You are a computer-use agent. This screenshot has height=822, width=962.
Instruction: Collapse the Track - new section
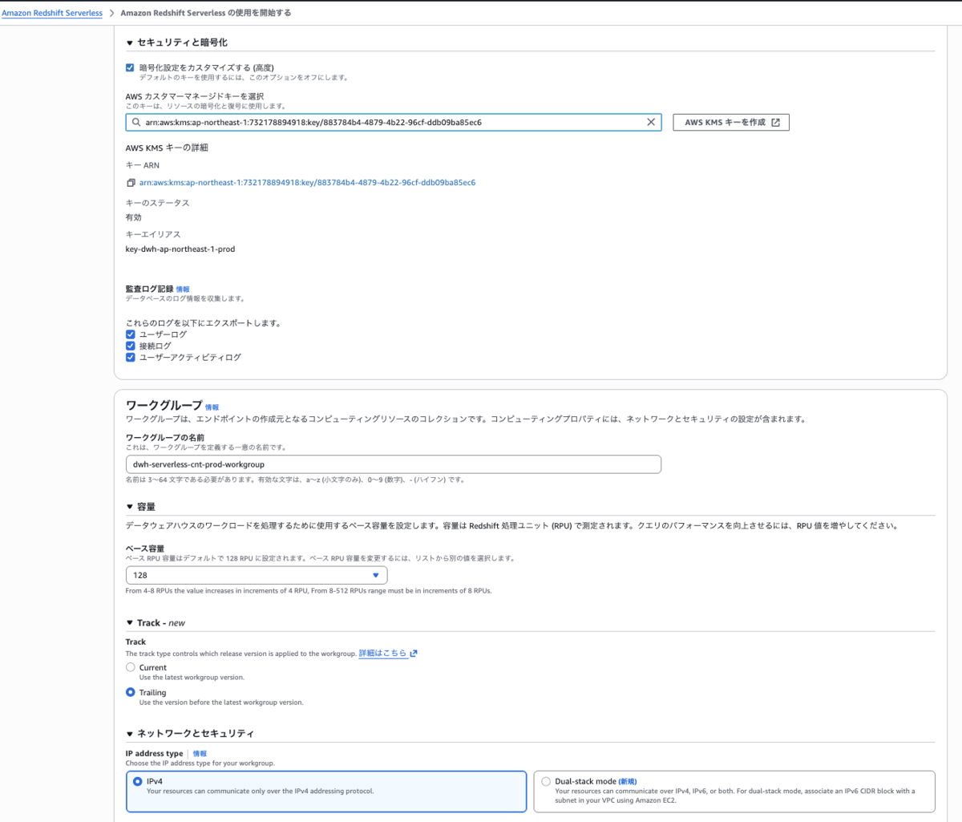tap(130, 623)
